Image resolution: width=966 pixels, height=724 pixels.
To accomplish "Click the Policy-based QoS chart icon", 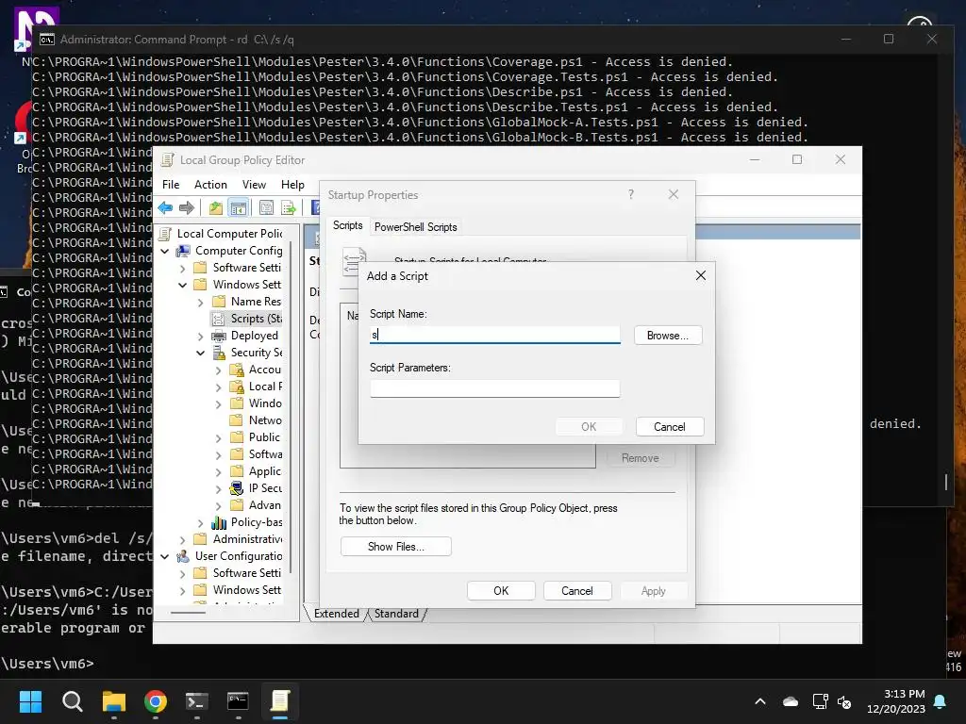I will 219,522.
